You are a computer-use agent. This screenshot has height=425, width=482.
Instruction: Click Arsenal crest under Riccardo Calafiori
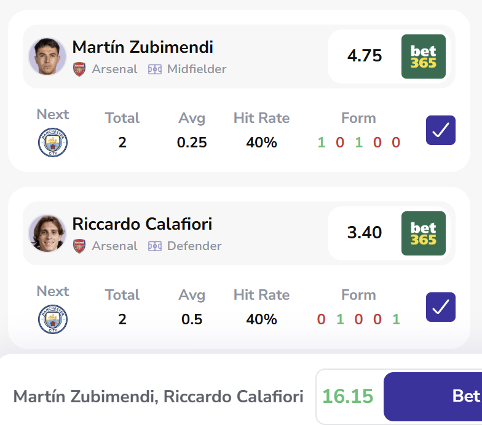[79, 246]
